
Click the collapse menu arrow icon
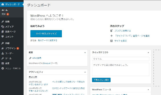(x=3, y=68)
